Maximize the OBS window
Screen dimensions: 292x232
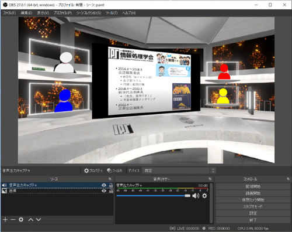pyautogui.click(x=270, y=5)
